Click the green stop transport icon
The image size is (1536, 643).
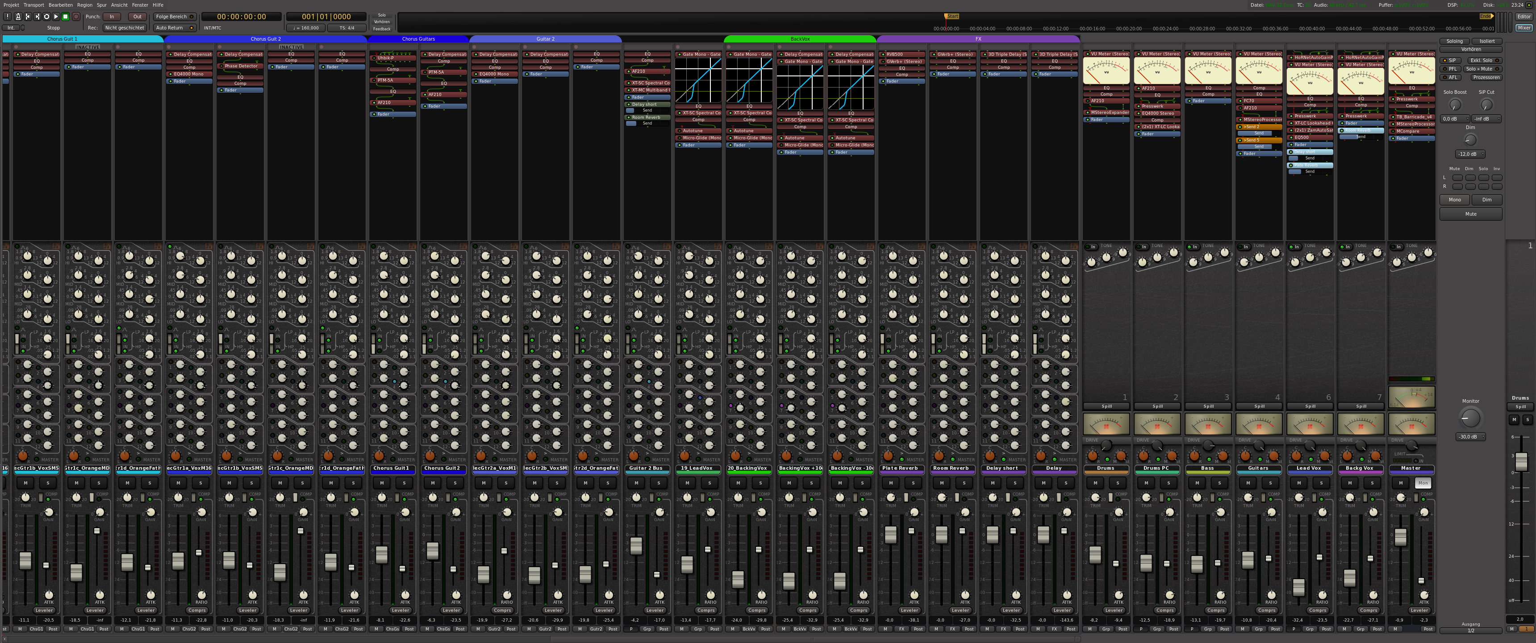(66, 17)
